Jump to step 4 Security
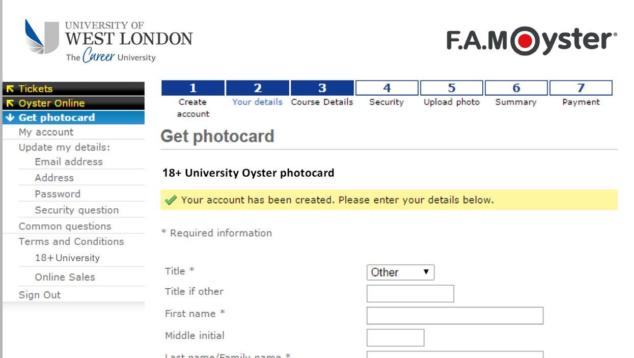The width and height of the screenshot is (634, 358). (387, 94)
